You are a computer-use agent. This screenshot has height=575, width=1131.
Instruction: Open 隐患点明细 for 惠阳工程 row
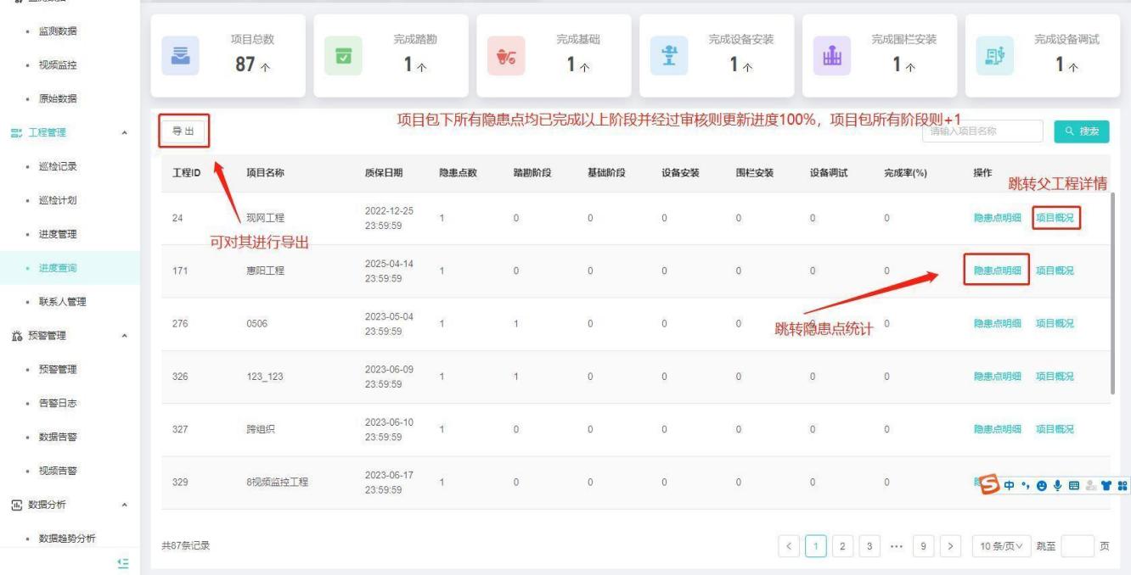[997, 271]
